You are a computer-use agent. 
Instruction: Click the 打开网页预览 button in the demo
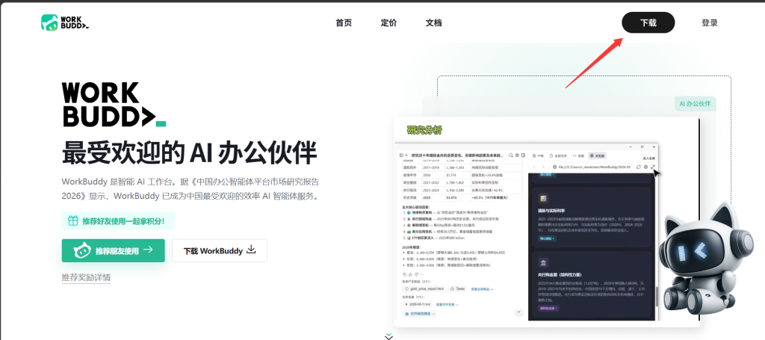tap(420, 314)
